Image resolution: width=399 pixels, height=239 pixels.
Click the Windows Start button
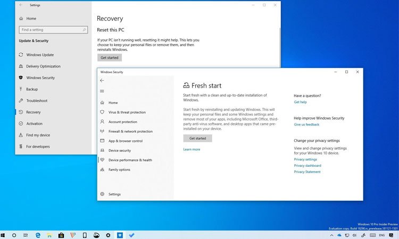click(x=4, y=235)
